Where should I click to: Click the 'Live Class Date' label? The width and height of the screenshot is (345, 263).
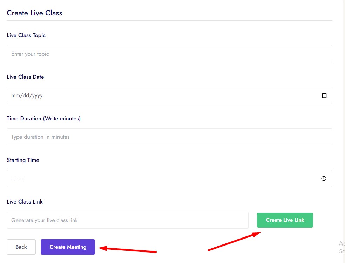[x=25, y=77]
